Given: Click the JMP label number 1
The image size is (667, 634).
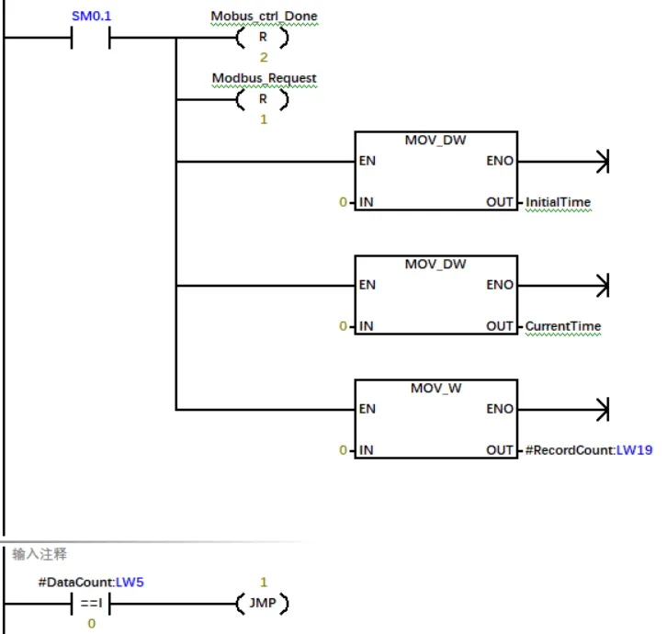Looking at the screenshot, I should 264,583.
